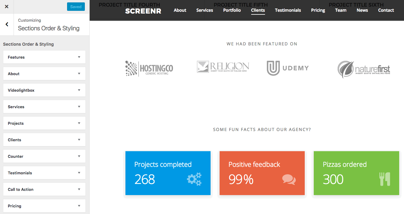Viewport: 404px width, 214px height.
Task: Click the HostingCo client logo
Action: tap(149, 69)
